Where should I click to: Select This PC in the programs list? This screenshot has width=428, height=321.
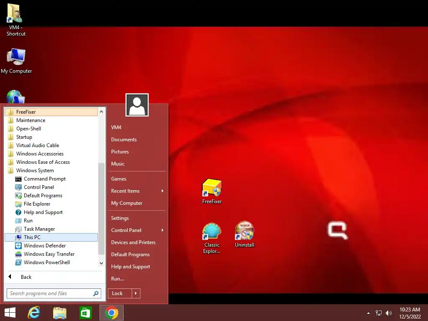[x=51, y=237]
